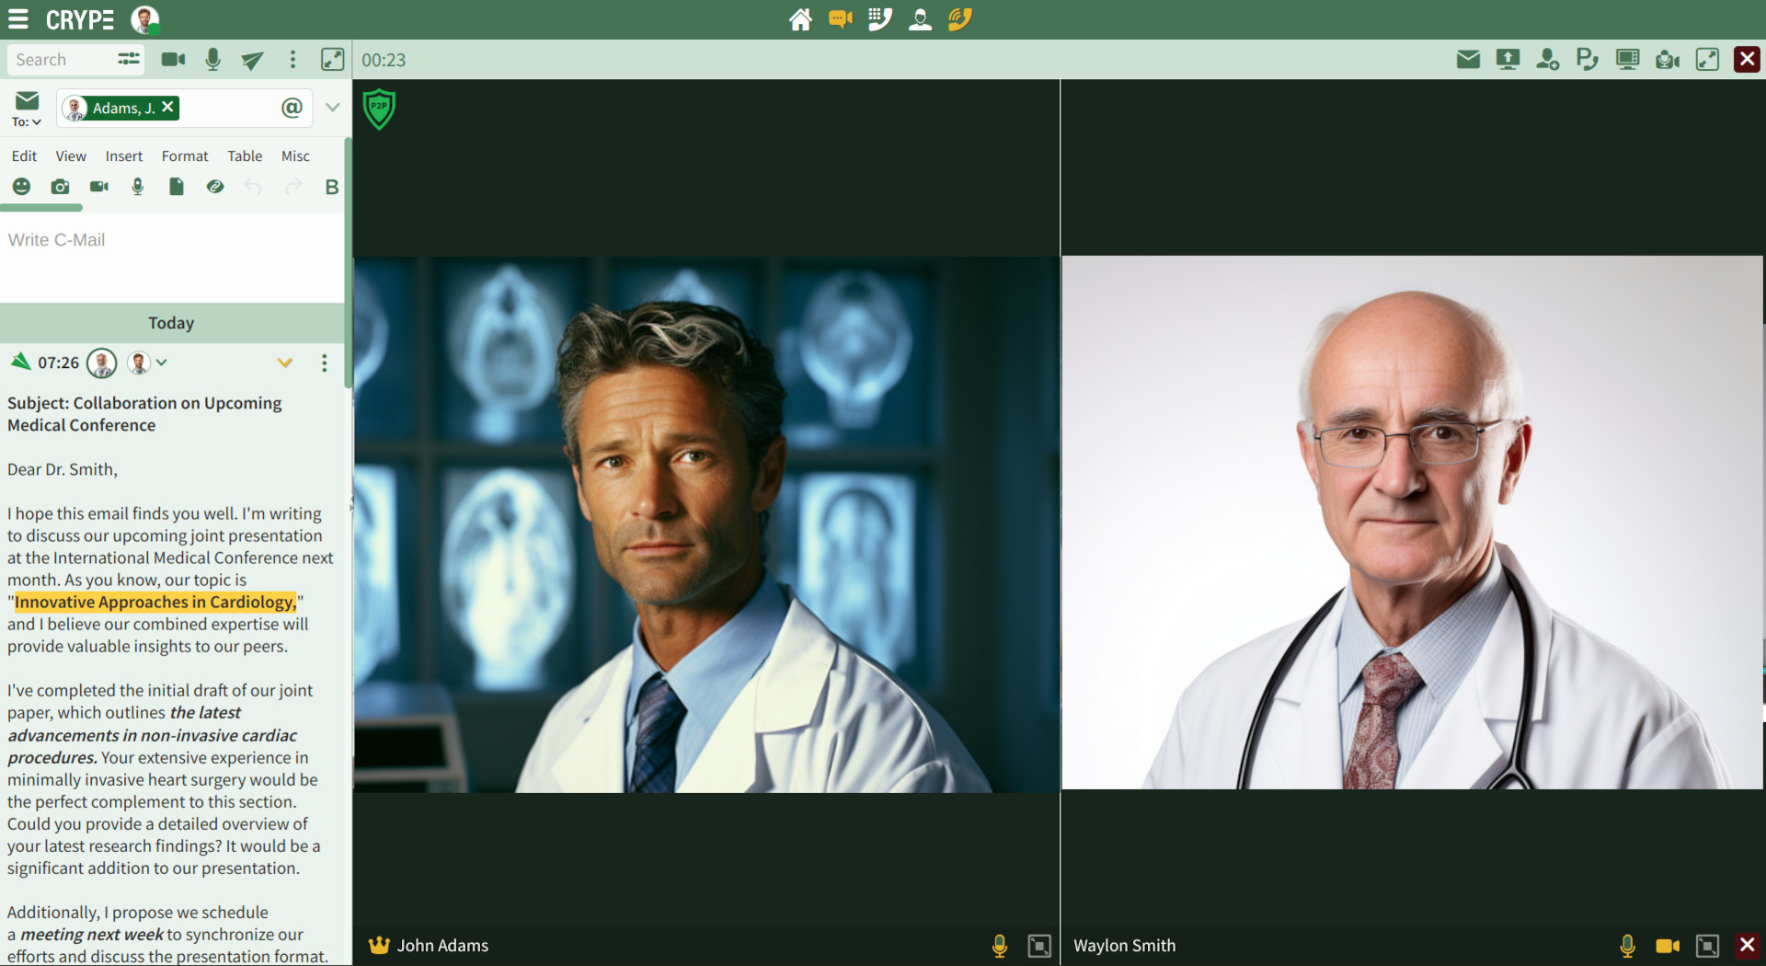Mute John Adams's microphone
The height and width of the screenshot is (966, 1766).
pyautogui.click(x=999, y=946)
